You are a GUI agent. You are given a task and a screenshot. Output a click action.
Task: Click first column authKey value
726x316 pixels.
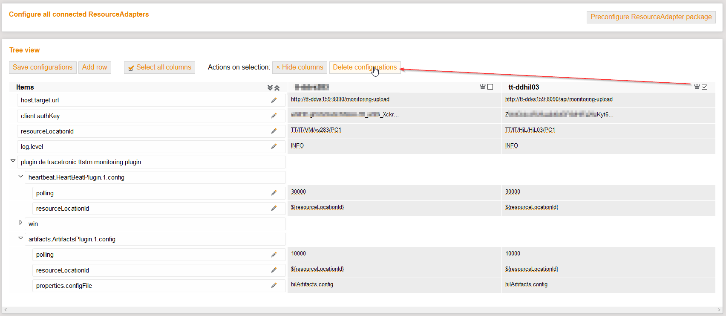pos(345,115)
